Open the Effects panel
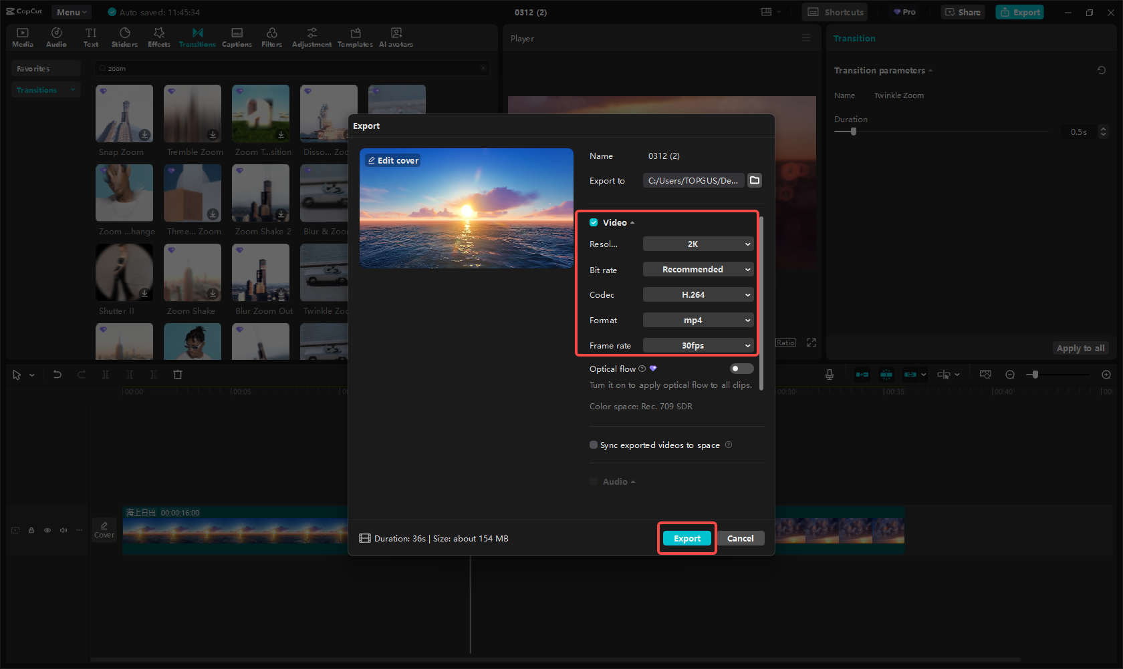Image resolution: width=1123 pixels, height=669 pixels. (159, 37)
